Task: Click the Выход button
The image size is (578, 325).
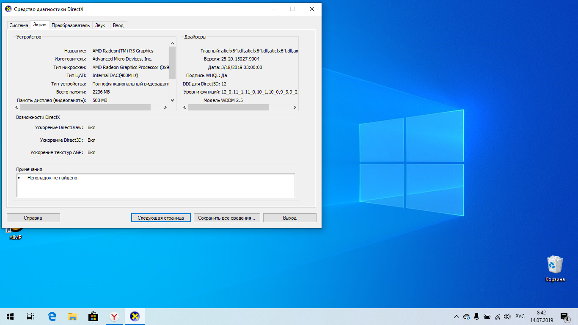Action: 290,218
